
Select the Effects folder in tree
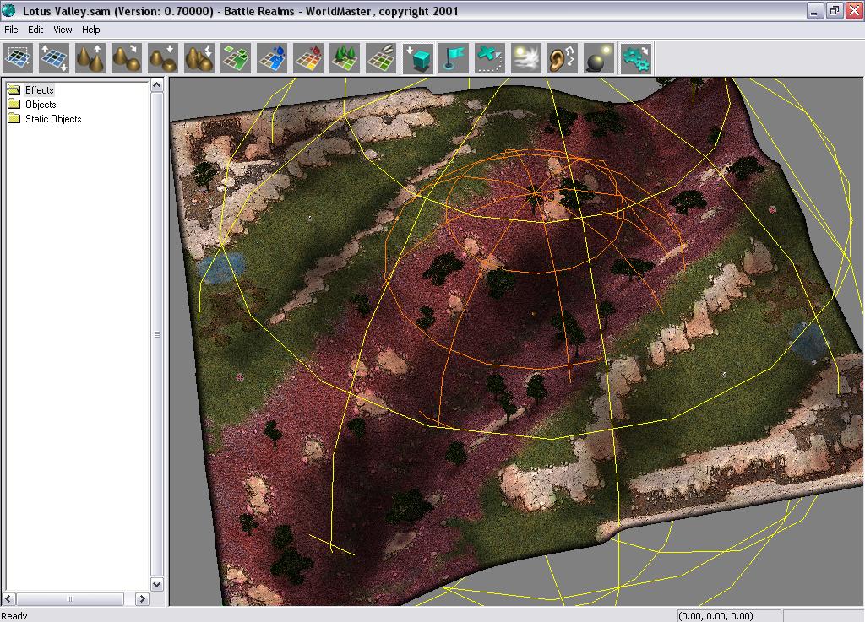coord(39,89)
